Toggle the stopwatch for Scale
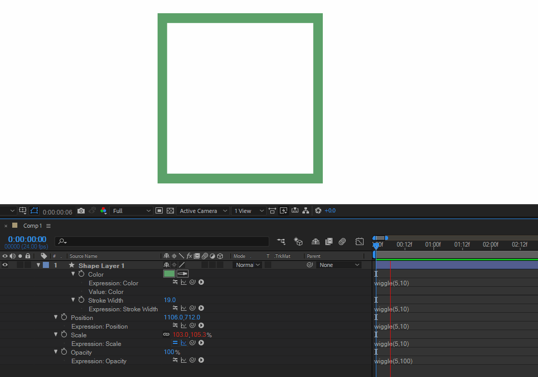This screenshot has width=538, height=377. pyautogui.click(x=64, y=334)
